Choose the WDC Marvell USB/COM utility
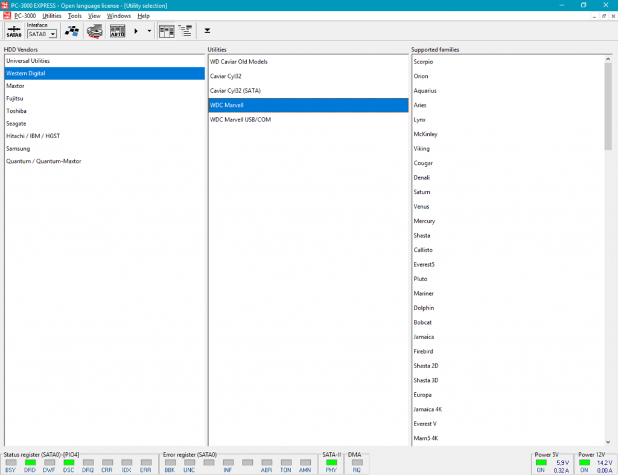Image resolution: width=618 pixels, height=475 pixels. click(x=240, y=120)
